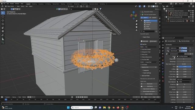Select the Add Cube tool

pos(3,43)
